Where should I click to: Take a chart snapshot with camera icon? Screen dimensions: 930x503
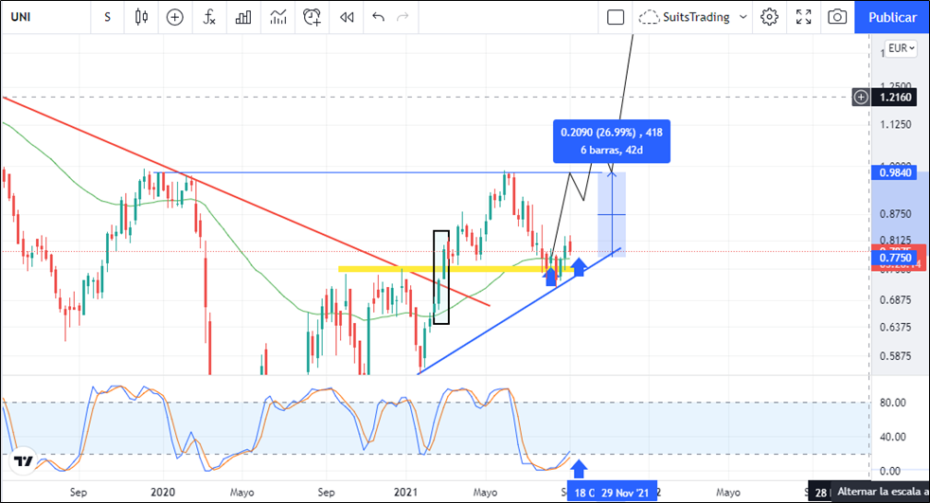coord(837,17)
